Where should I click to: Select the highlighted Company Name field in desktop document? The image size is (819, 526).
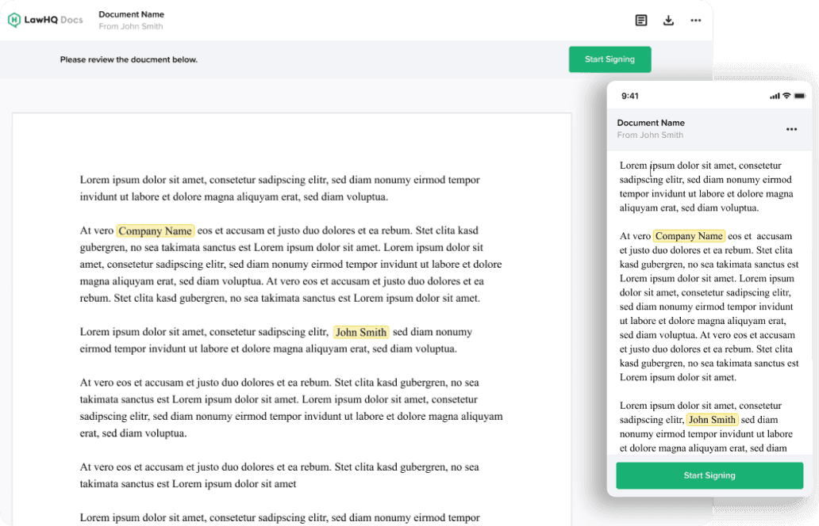tap(156, 231)
